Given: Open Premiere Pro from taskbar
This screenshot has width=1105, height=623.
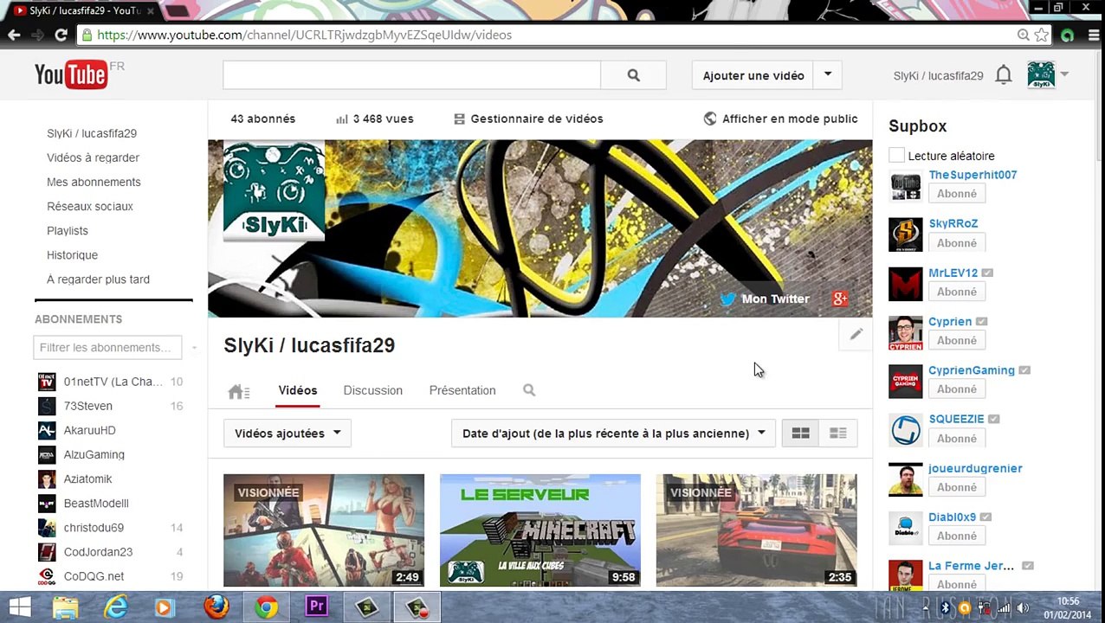Looking at the screenshot, I should tap(317, 607).
